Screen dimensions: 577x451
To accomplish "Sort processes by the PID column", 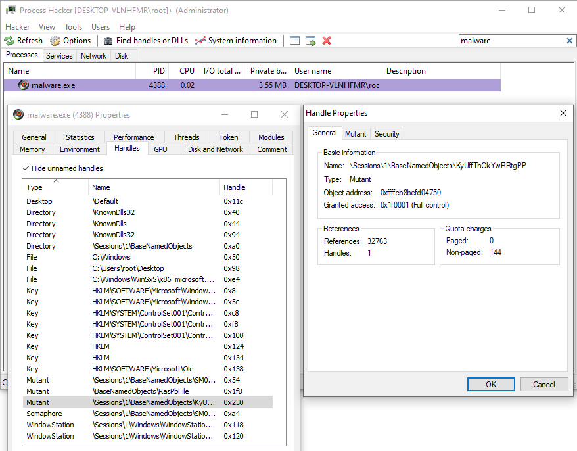I will [x=158, y=71].
